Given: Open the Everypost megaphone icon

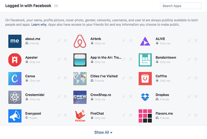Looking at the screenshot, I should [x=15, y=116].
